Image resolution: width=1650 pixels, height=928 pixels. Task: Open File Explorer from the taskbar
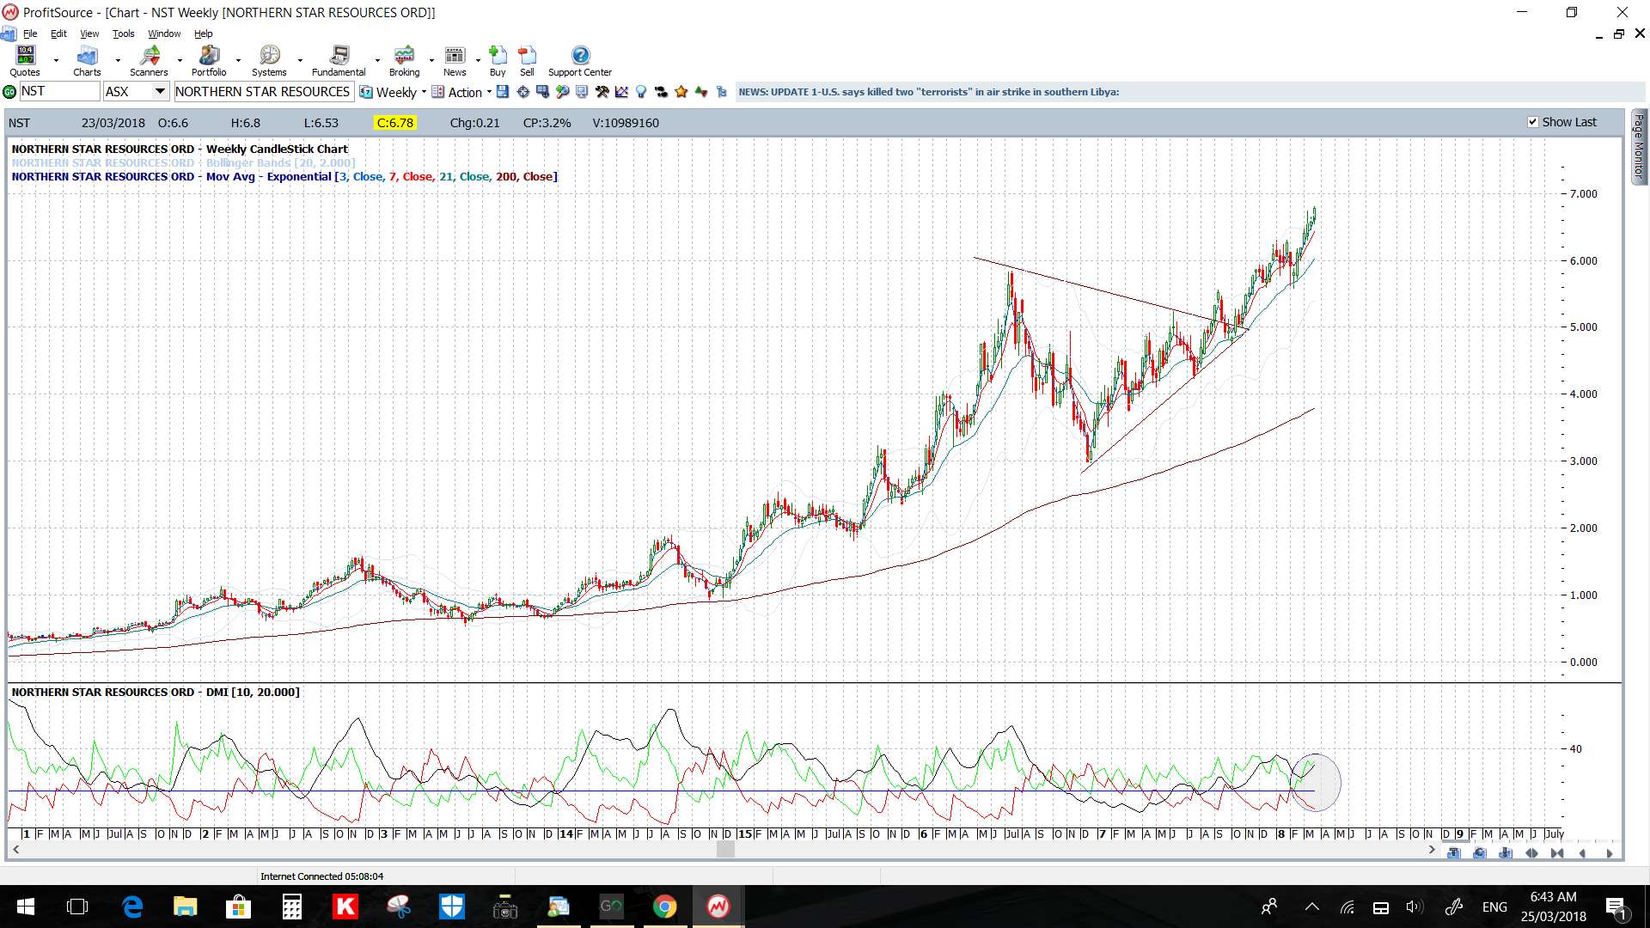click(185, 907)
